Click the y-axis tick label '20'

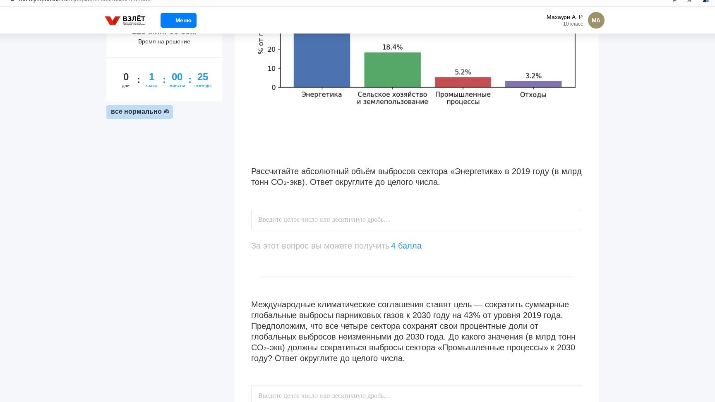click(271, 49)
